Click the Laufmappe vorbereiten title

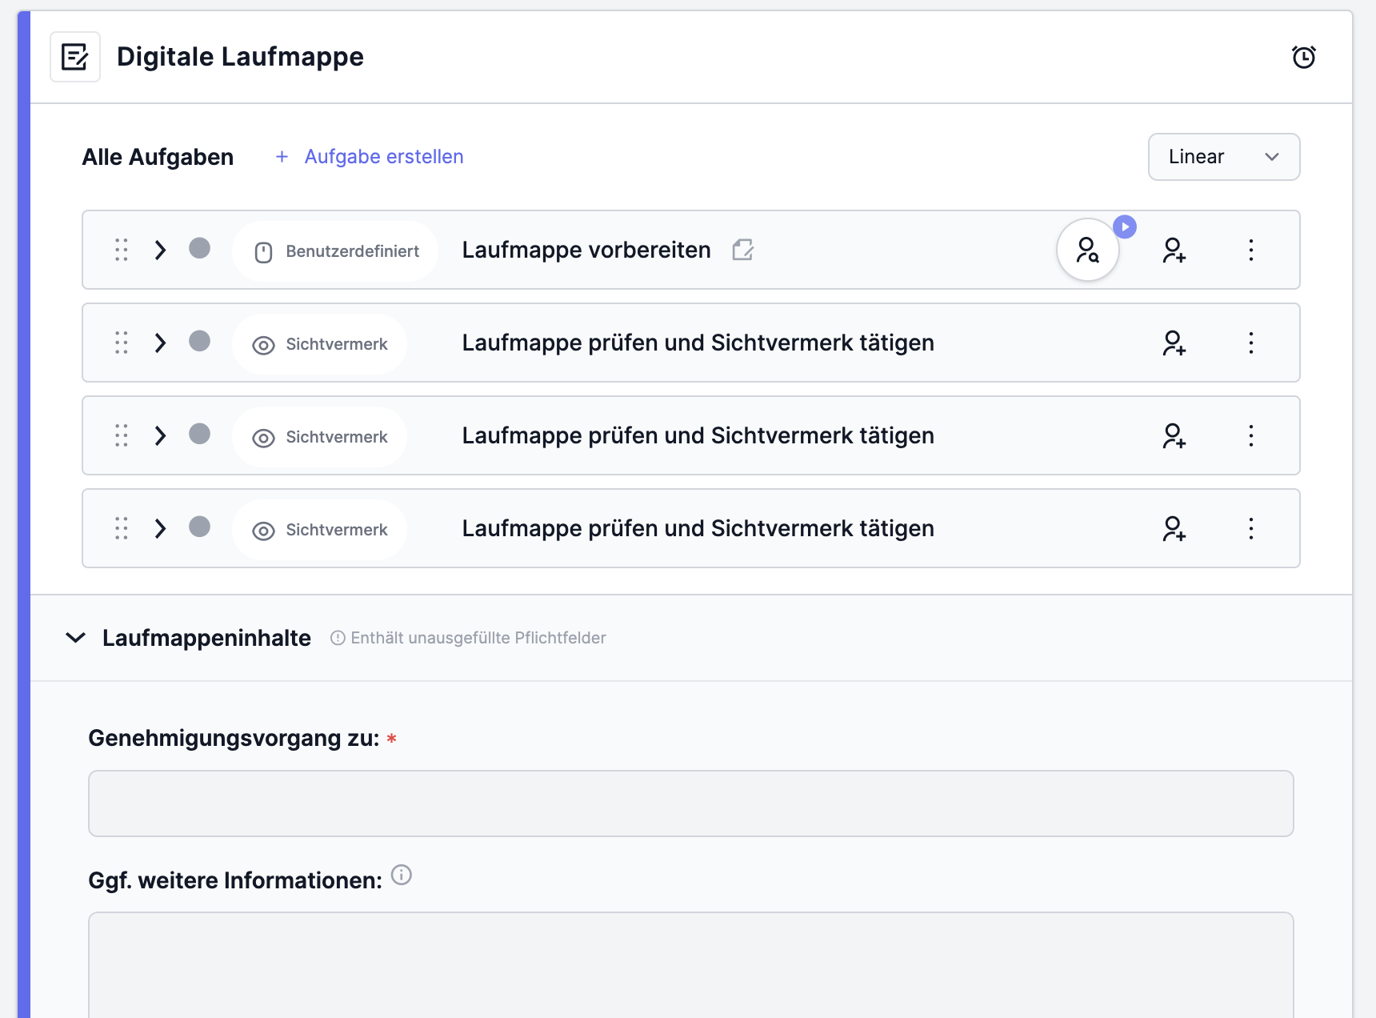point(586,250)
